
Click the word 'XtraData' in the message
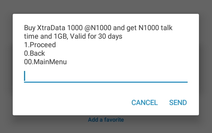click(x=51, y=28)
